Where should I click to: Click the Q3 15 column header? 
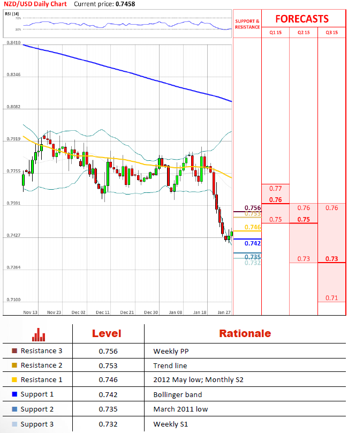coord(331,32)
